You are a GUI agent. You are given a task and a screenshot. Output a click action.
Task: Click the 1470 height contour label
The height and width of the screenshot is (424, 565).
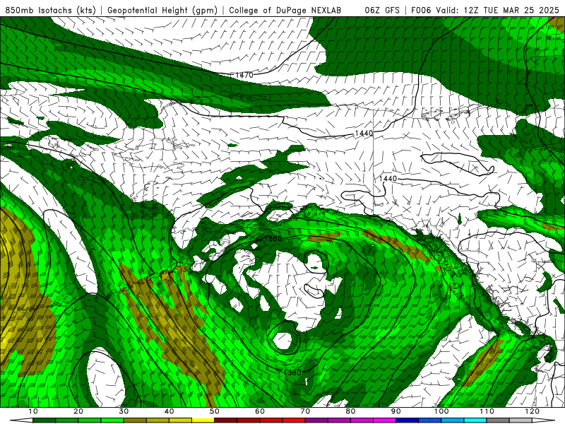[x=244, y=75]
